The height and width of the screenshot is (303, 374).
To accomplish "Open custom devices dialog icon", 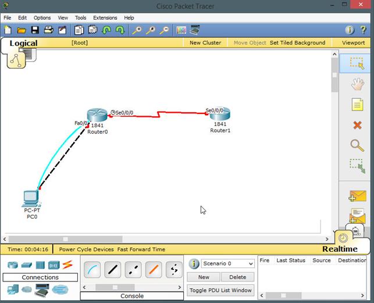I will (195, 30).
